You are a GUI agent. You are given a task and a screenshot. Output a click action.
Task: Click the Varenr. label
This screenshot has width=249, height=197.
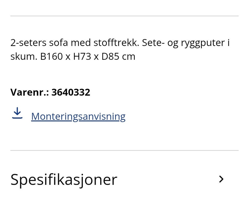[x=30, y=92]
